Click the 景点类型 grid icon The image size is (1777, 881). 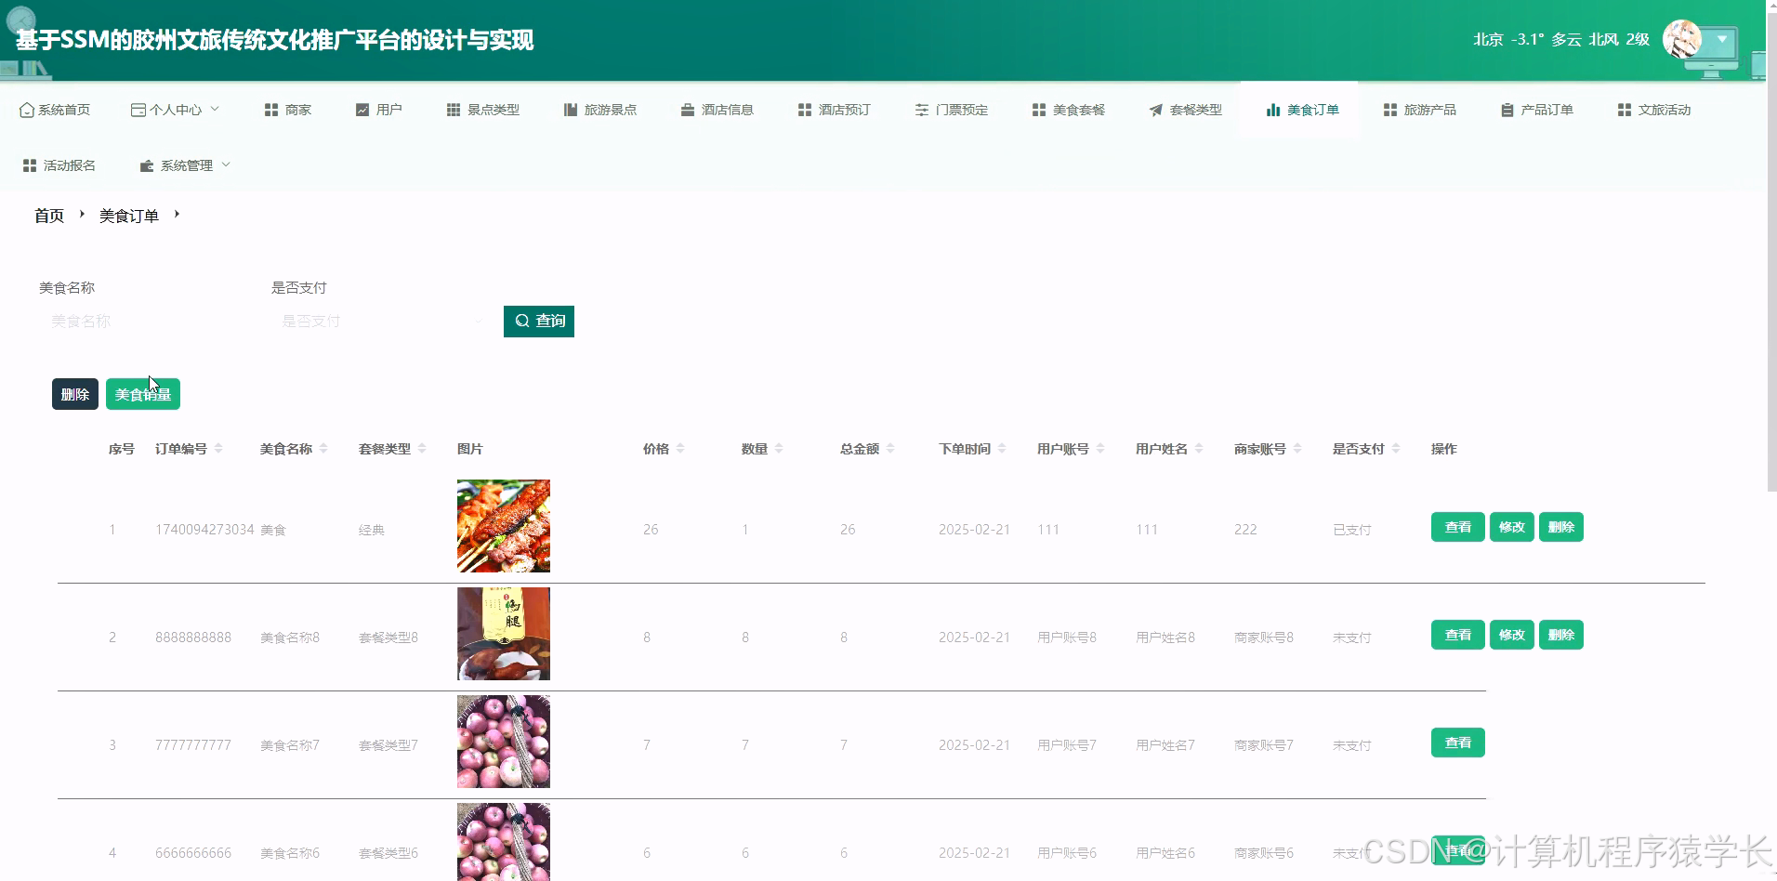click(x=453, y=109)
